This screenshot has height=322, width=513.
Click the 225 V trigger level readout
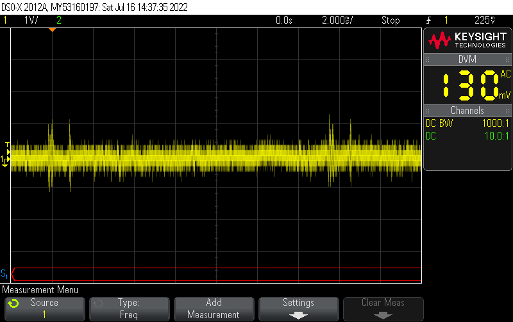[x=485, y=20]
